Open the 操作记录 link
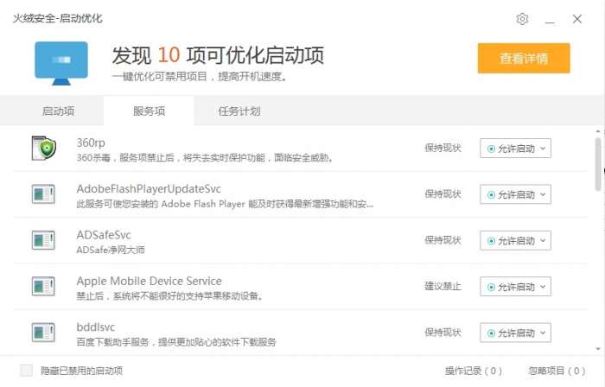This screenshot has width=605, height=387. pyautogui.click(x=473, y=371)
